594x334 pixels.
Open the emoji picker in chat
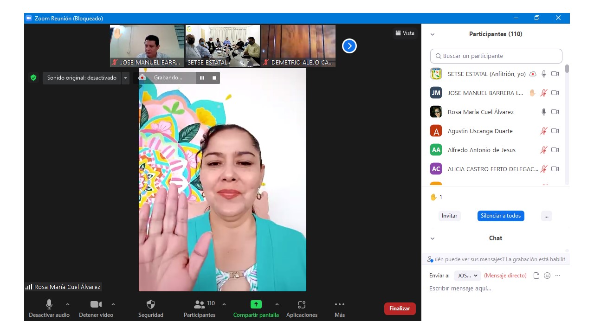coord(547,276)
